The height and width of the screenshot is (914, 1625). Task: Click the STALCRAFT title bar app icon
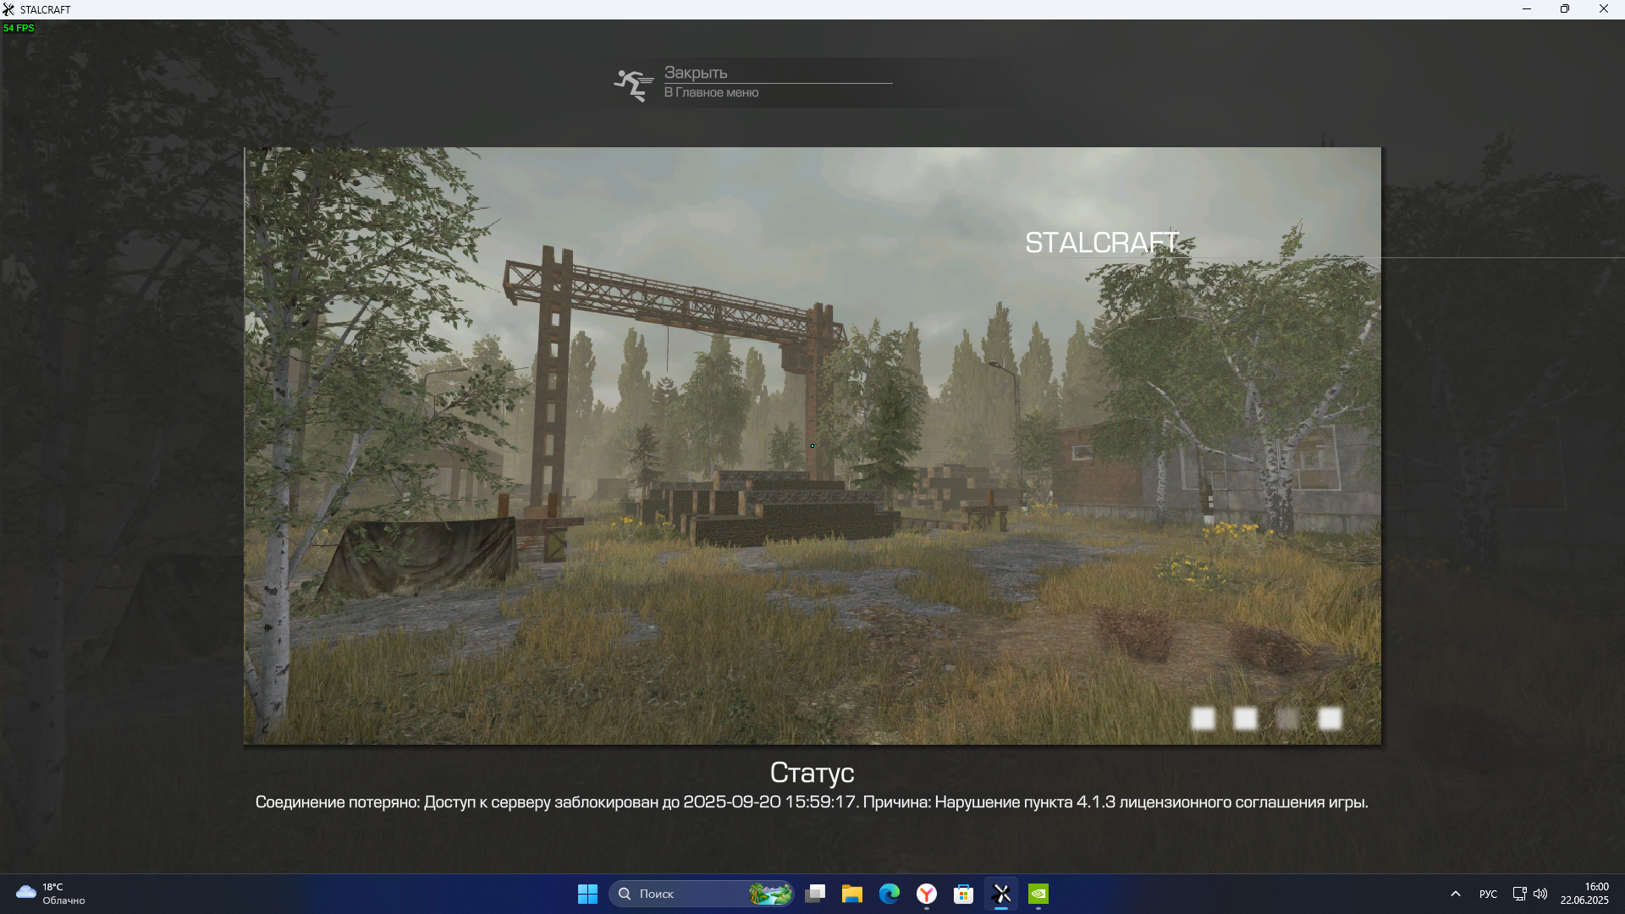coord(8,9)
